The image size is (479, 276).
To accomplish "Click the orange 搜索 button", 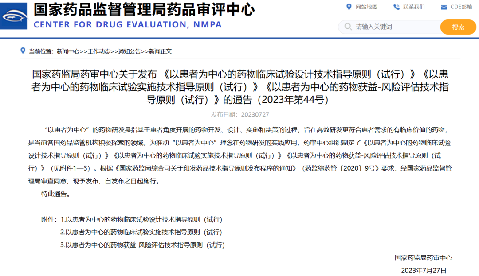I will click(458, 27).
